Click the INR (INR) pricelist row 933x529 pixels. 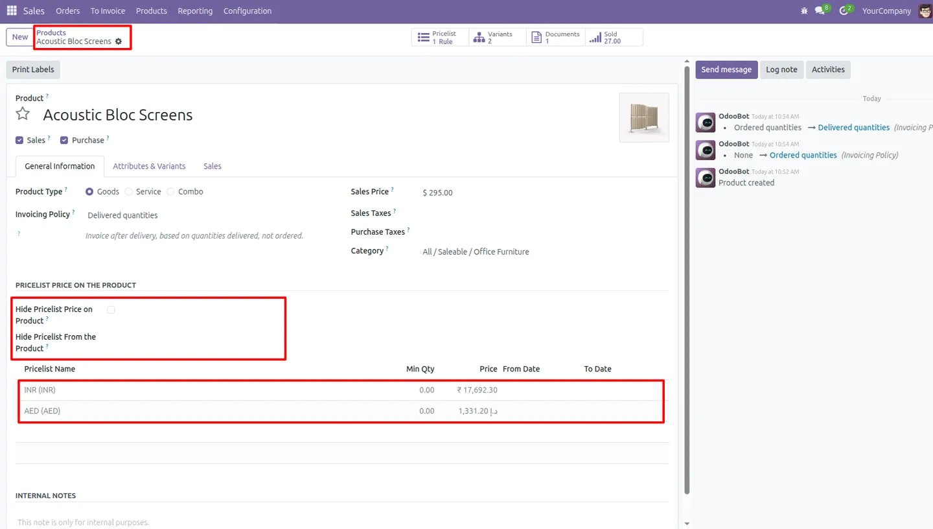(342, 390)
